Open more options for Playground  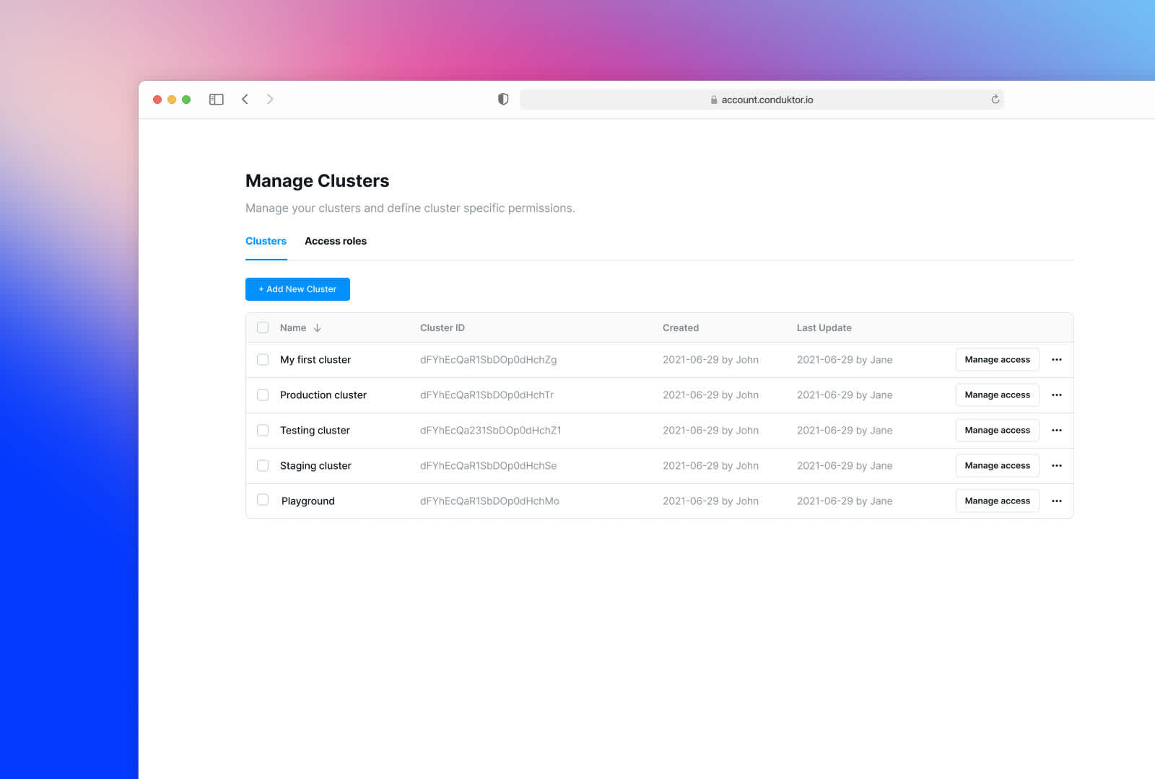click(1057, 501)
